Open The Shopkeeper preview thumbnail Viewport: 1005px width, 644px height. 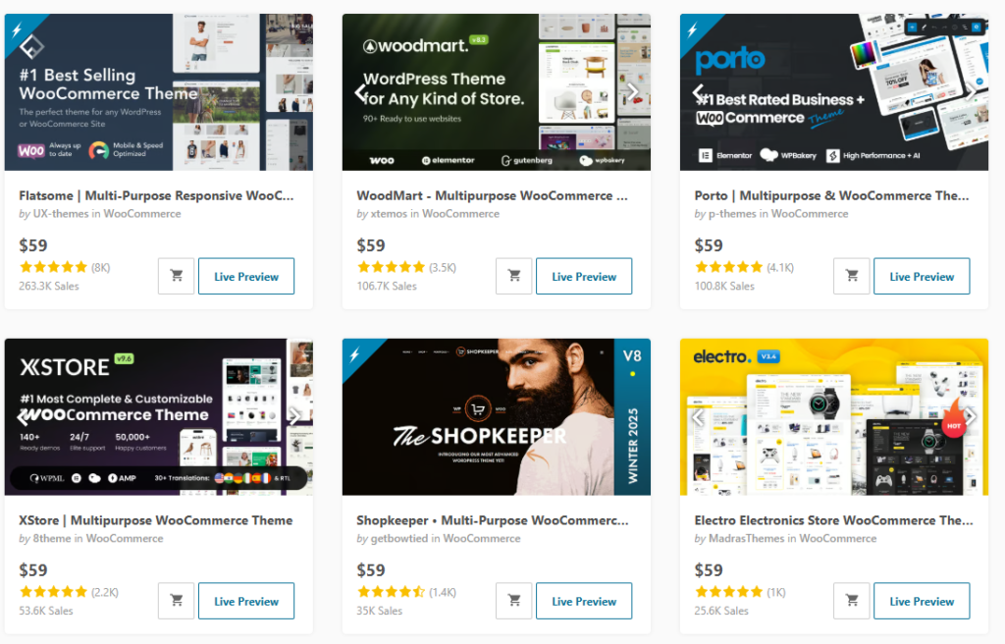496,417
